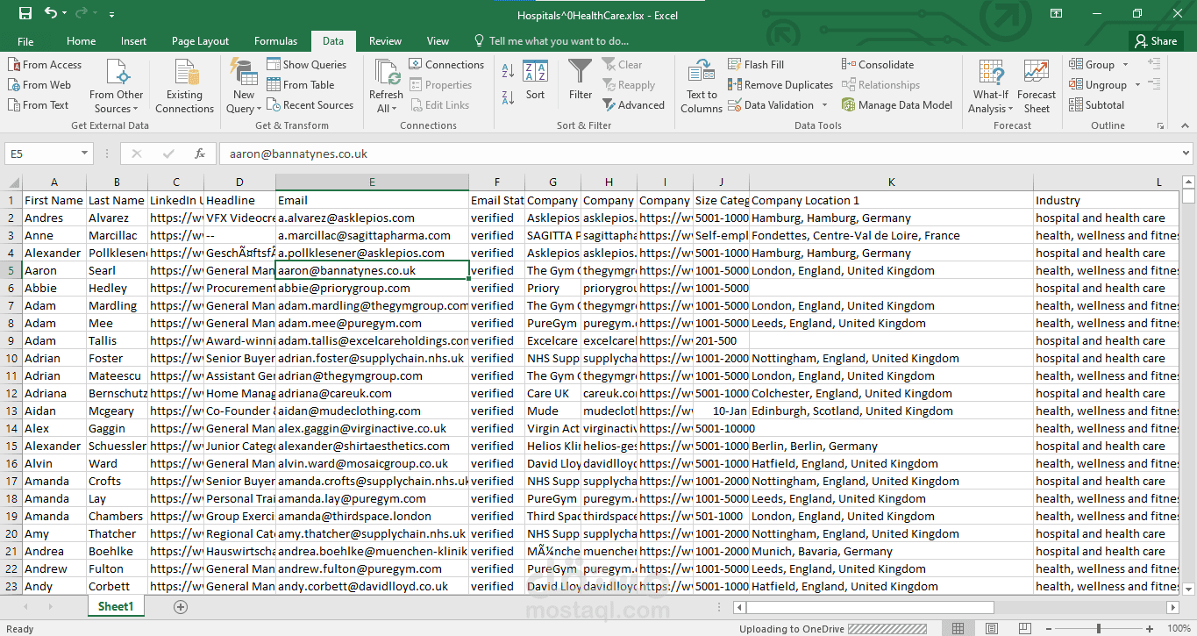Click the horizontal scrollbar thumb

870,607
